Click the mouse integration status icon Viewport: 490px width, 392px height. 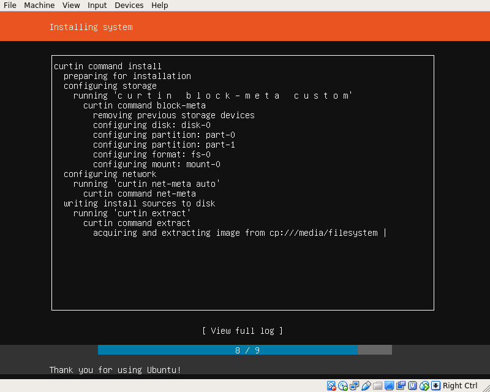[x=424, y=386]
